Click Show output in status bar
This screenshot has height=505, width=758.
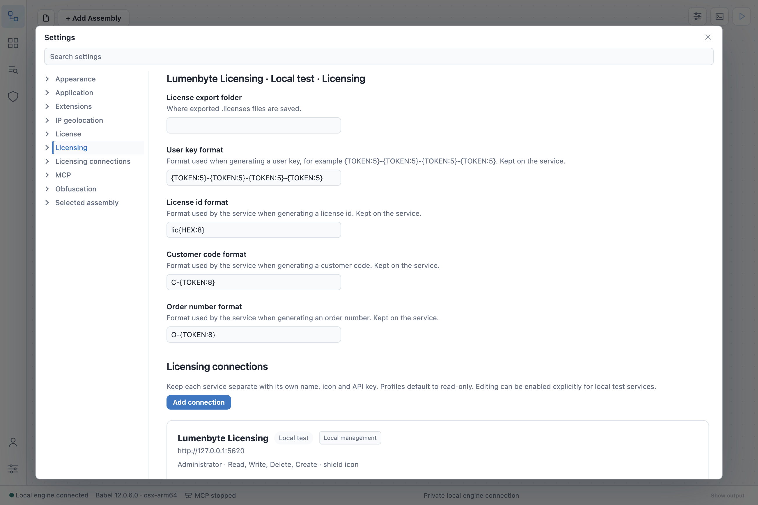728,495
